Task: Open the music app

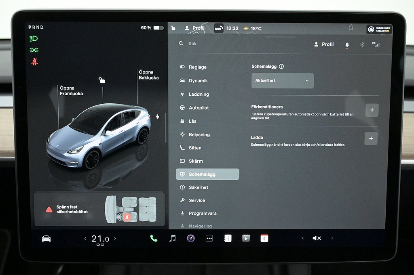Action: point(172,238)
